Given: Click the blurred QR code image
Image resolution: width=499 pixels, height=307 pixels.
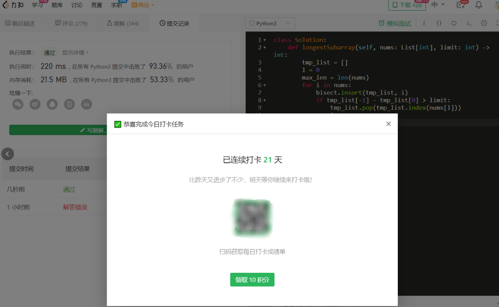Looking at the screenshot, I should coord(252,218).
